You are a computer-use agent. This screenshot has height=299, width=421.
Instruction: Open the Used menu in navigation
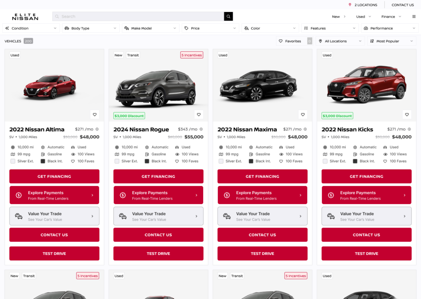[363, 16]
